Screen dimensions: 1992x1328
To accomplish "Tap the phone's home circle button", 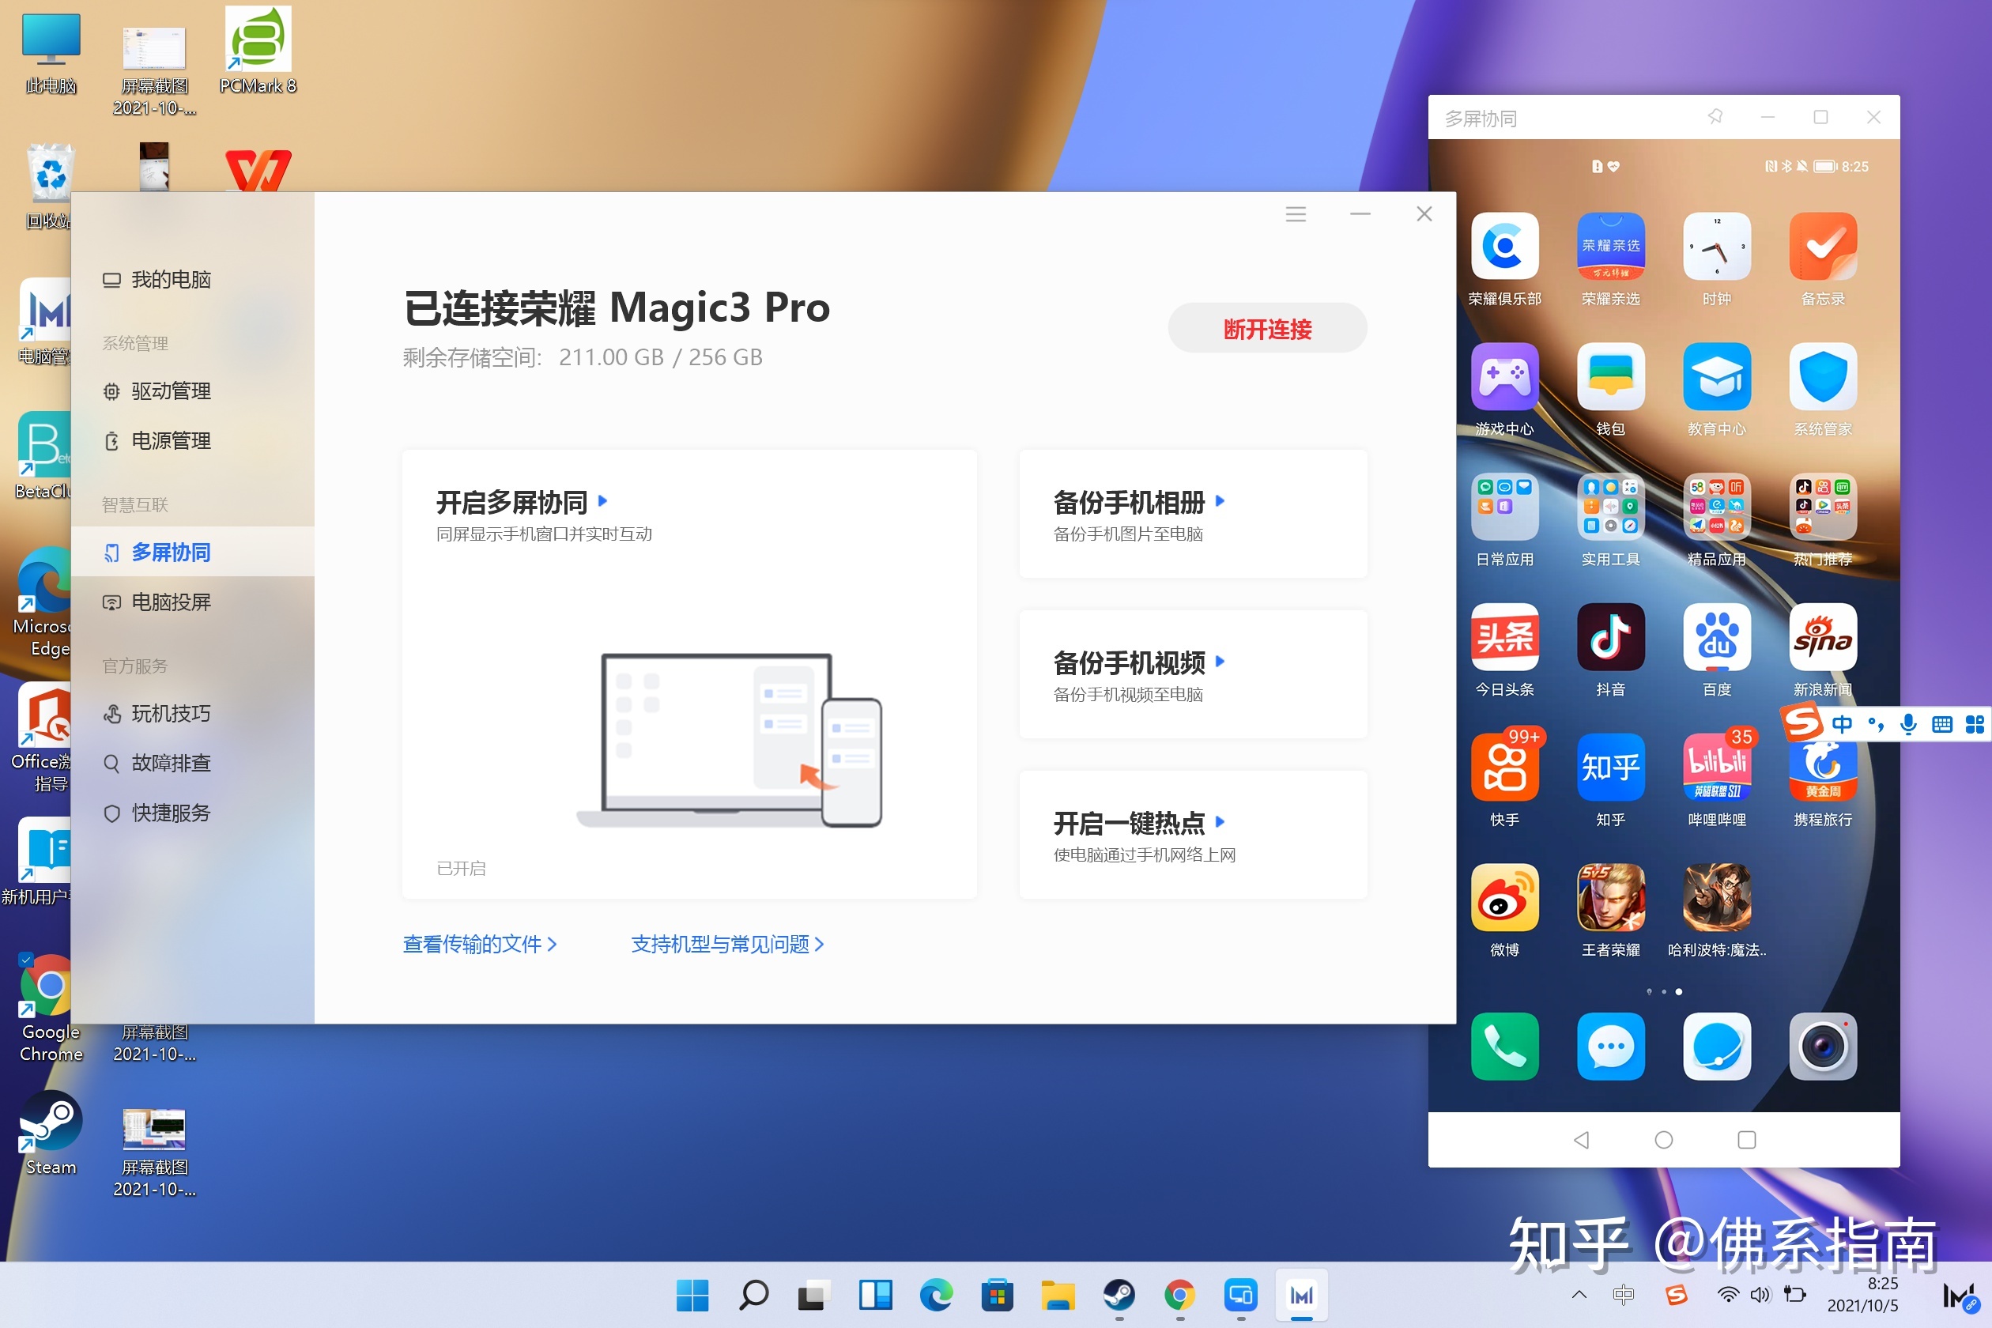I will pos(1663,1140).
